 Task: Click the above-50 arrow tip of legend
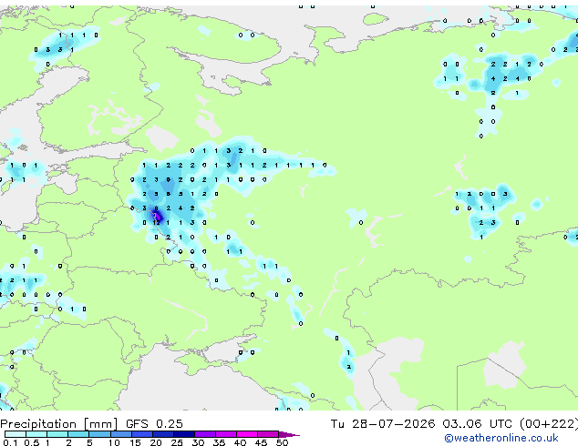coord(289,434)
